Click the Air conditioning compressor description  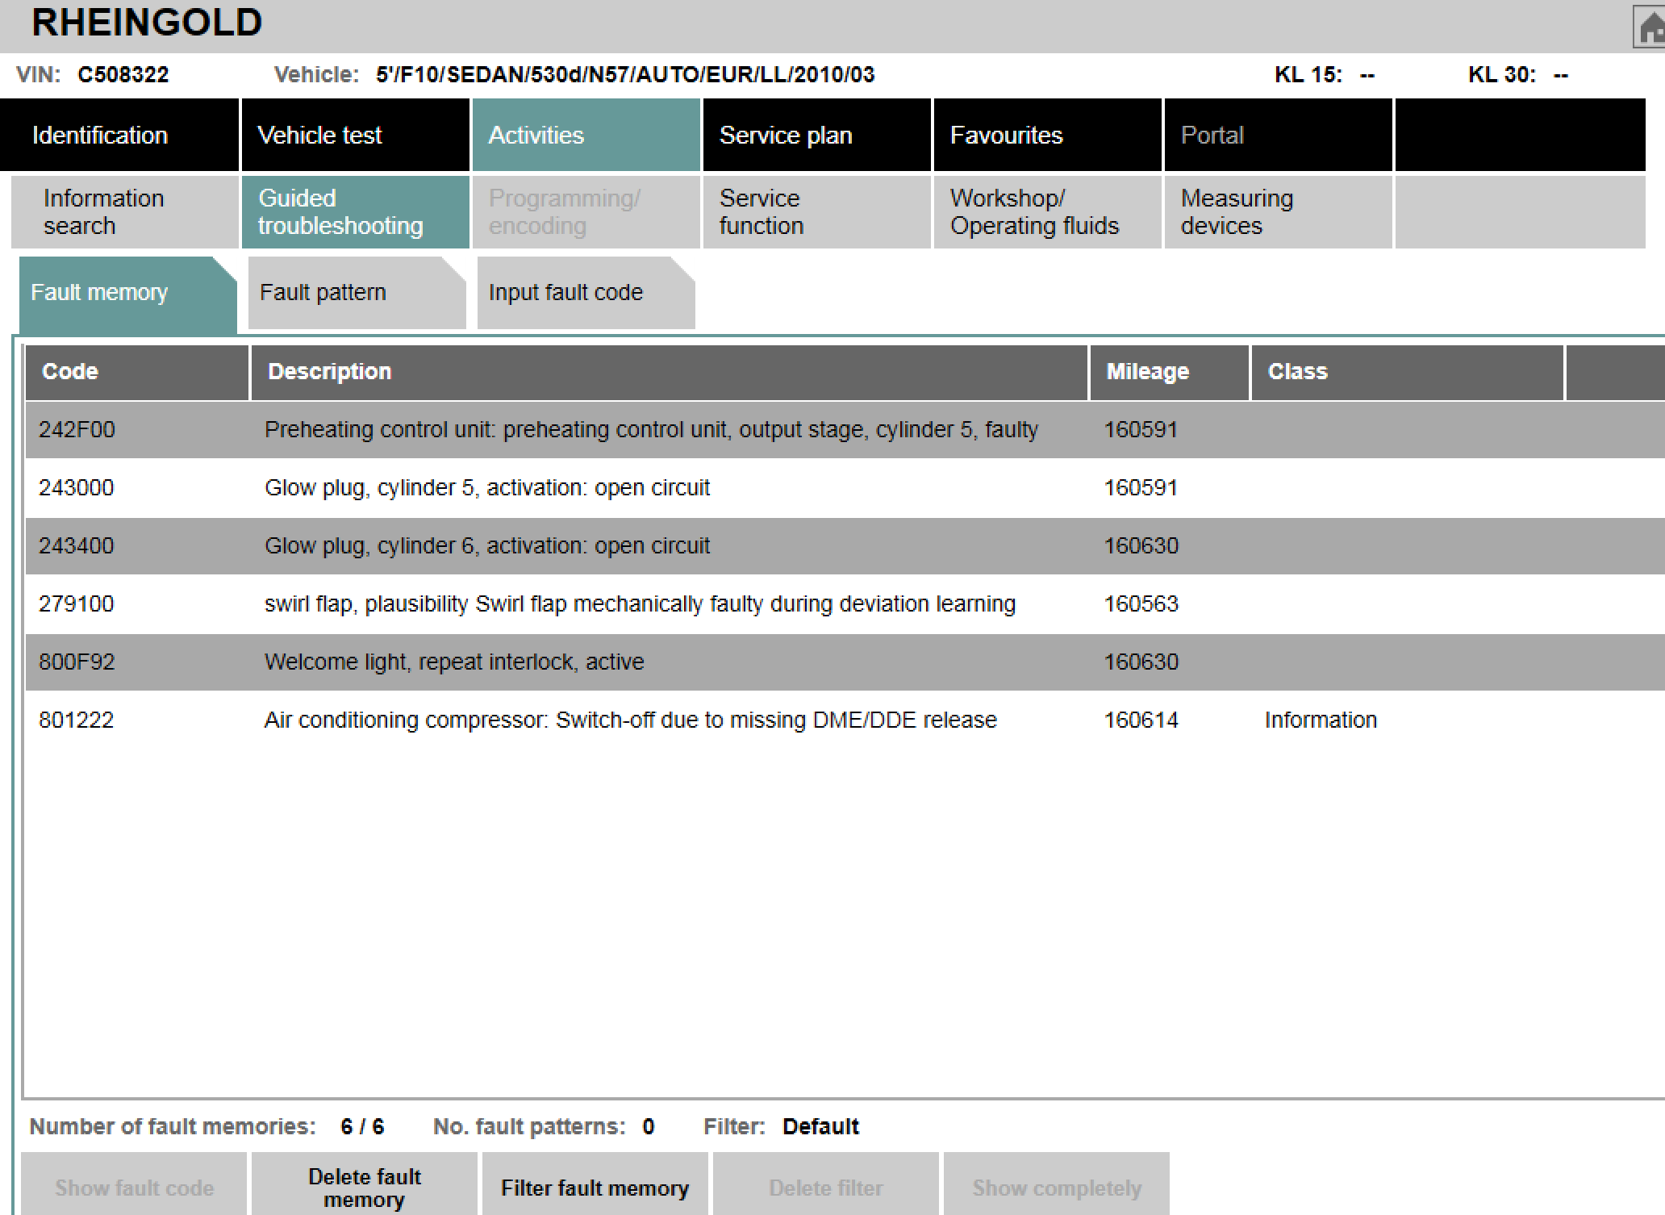(631, 720)
